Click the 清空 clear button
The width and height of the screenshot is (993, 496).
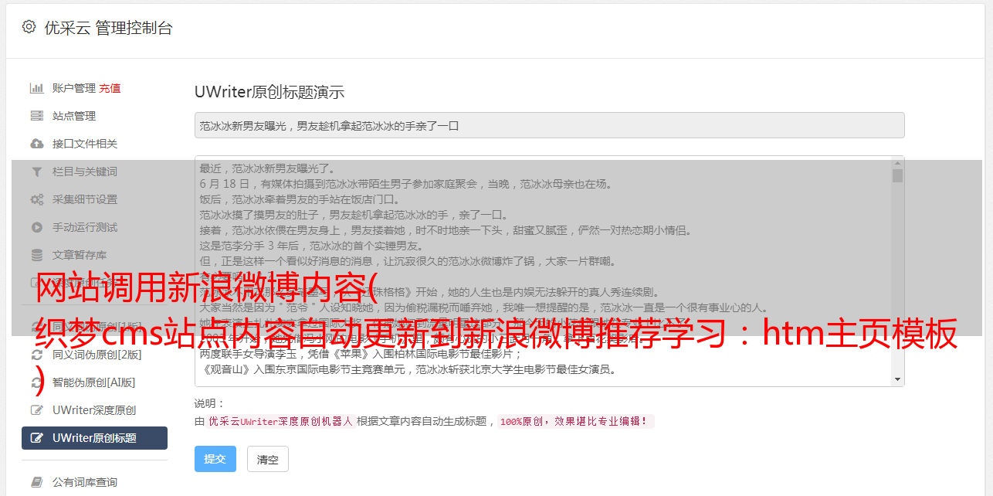[268, 459]
